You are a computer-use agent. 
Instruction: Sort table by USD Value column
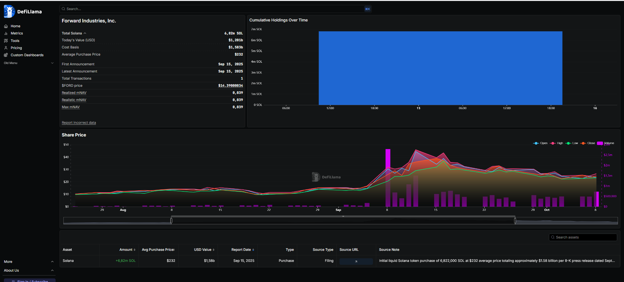(x=204, y=250)
